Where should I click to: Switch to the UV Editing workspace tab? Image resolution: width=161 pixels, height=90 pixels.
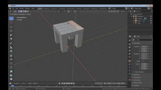coord(62,9)
